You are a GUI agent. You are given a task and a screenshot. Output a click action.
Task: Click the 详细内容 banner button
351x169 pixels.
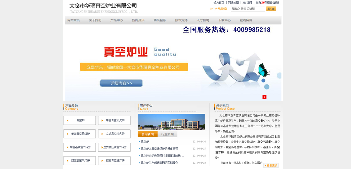[121, 83]
